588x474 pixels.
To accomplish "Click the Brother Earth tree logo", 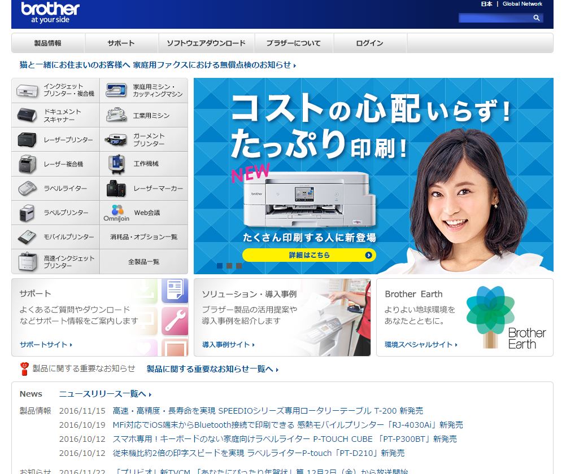I will coord(506,318).
